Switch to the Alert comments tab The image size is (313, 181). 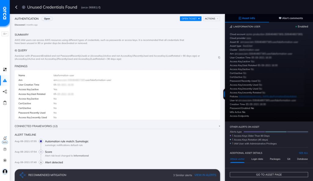click(291, 18)
